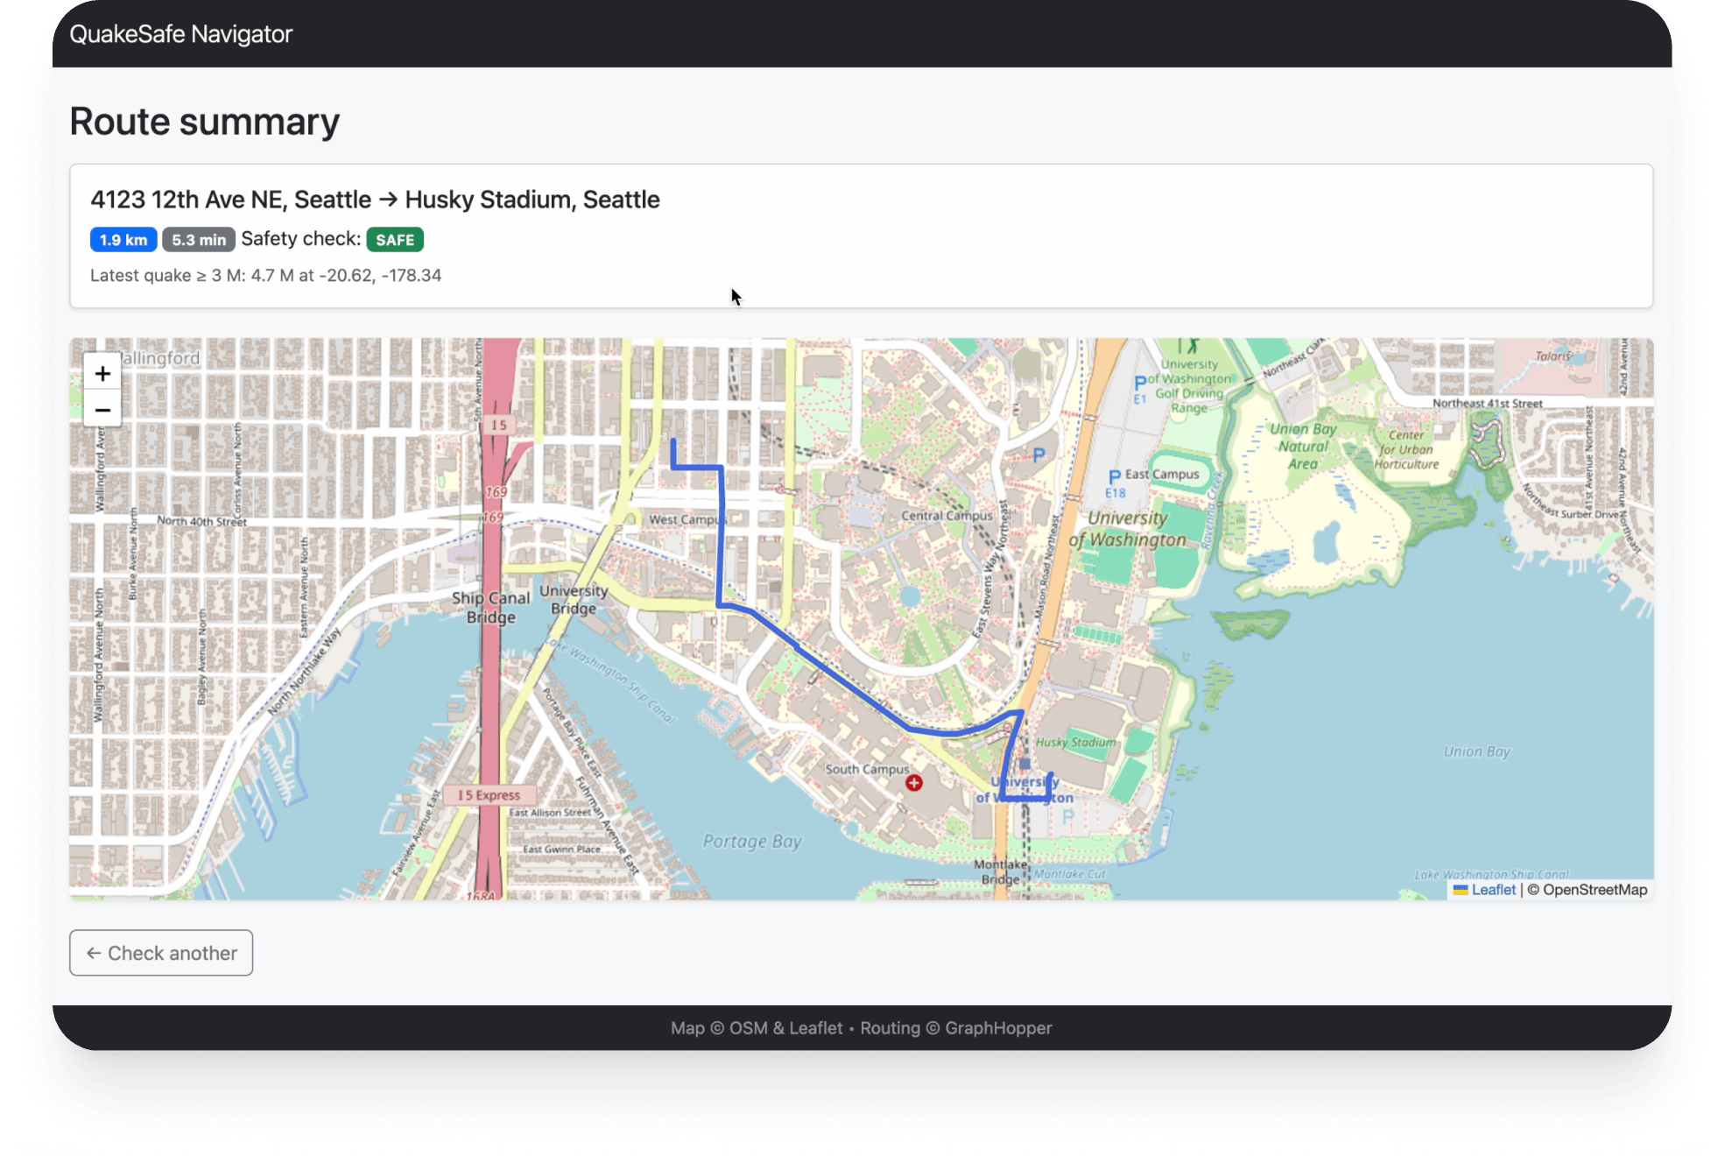Click the Ukraine flag icon beside Leaflet
The height and width of the screenshot is (1156, 1725).
click(1460, 890)
